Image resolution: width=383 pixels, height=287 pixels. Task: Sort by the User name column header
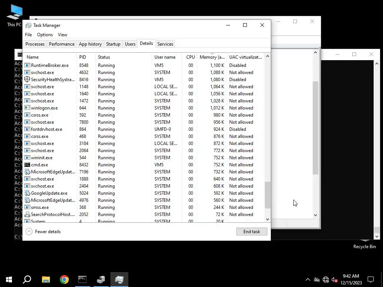click(x=167, y=57)
